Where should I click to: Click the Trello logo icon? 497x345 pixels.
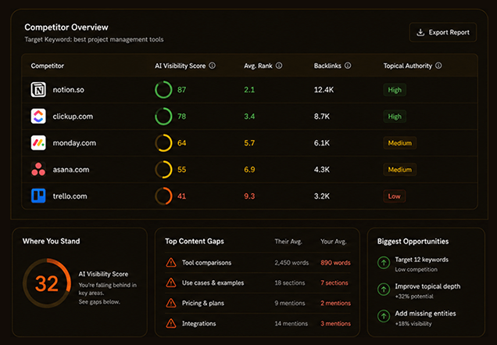point(38,196)
